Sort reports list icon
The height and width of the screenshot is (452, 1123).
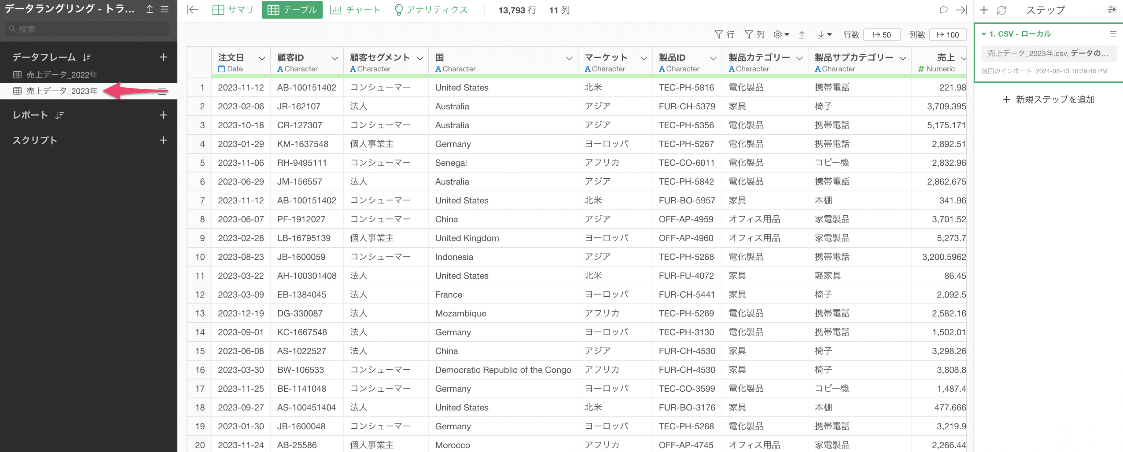59,115
